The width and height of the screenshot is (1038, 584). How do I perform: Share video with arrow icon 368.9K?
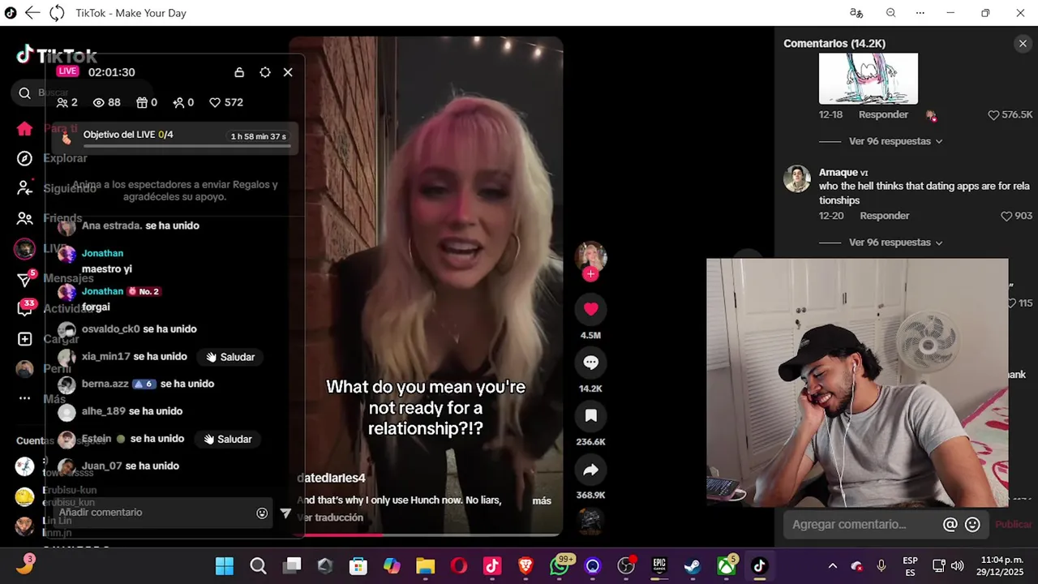point(590,470)
